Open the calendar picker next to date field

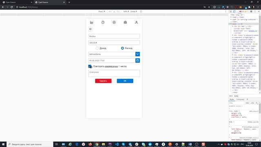click(x=137, y=60)
